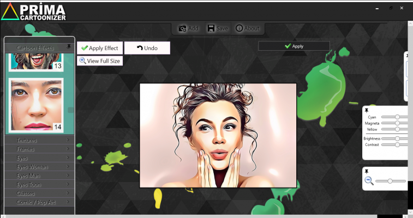Click the Prima Cartoonizer triangle logo
This screenshot has height=218, width=413.
(x=10, y=11)
